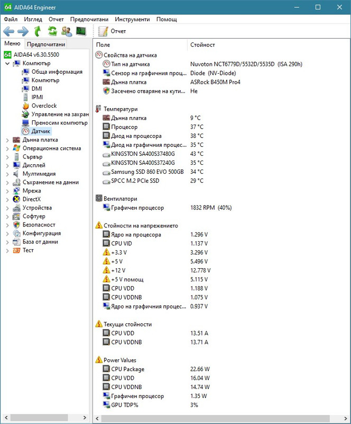
Task: Click the left pane horizontal scrollbar
Action: click(39, 418)
